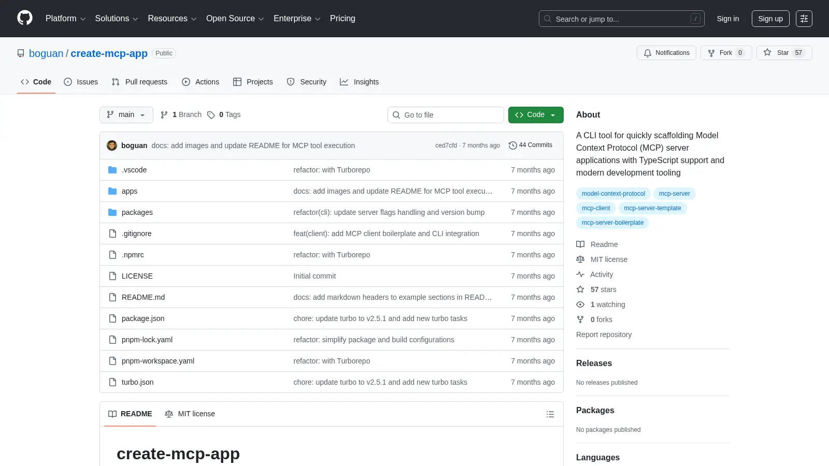Open commit hash ced7cfd link
The height and width of the screenshot is (466, 829).
pyautogui.click(x=446, y=145)
